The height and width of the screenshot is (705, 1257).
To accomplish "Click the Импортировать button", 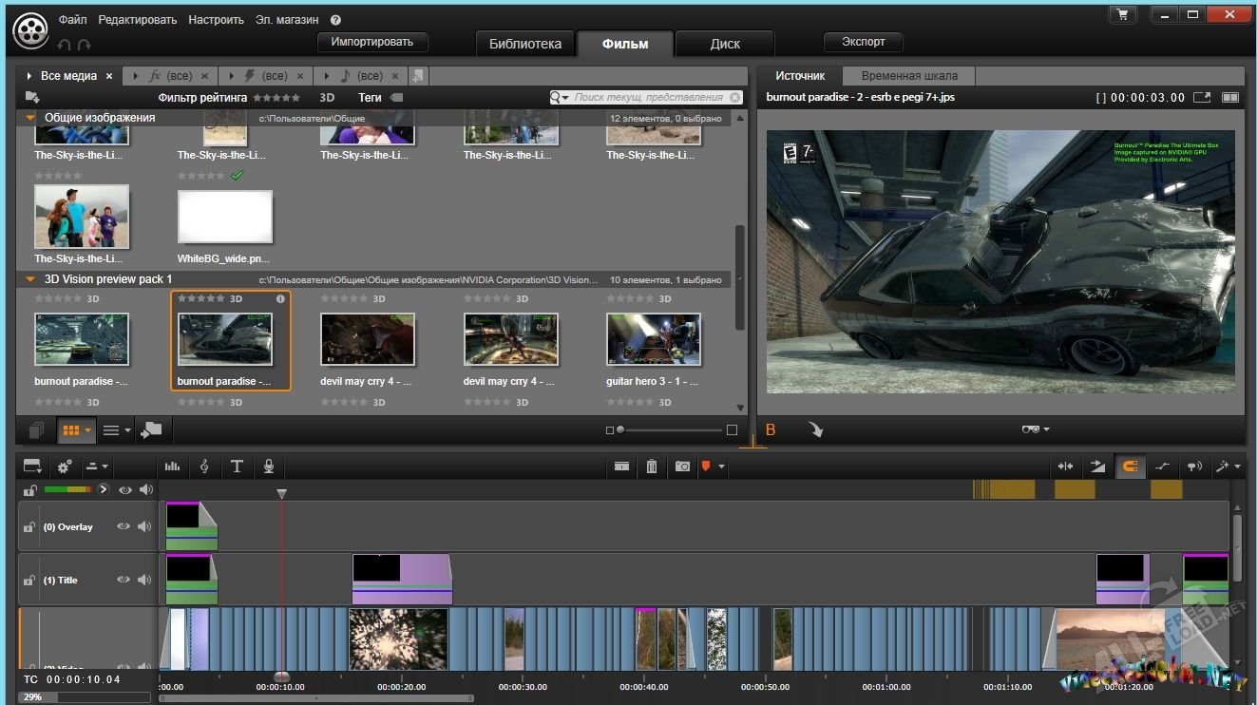I will 372,42.
